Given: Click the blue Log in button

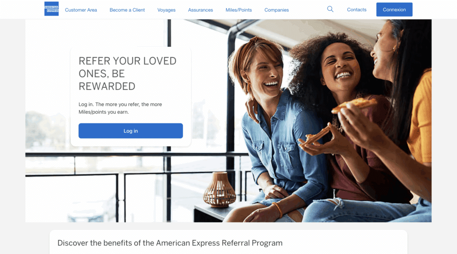Looking at the screenshot, I should [131, 131].
